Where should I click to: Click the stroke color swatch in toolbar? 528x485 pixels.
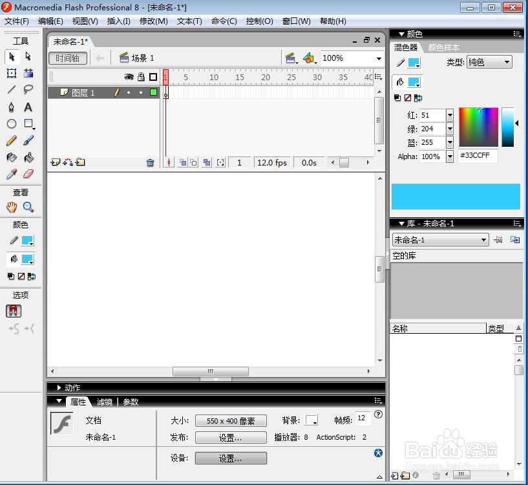[x=27, y=241]
